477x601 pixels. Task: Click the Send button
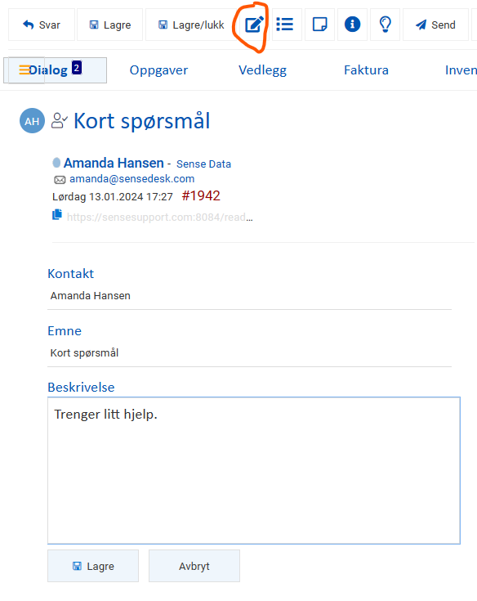pos(435,25)
